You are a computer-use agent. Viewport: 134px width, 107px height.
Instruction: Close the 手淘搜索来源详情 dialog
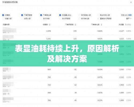coord(131,2)
